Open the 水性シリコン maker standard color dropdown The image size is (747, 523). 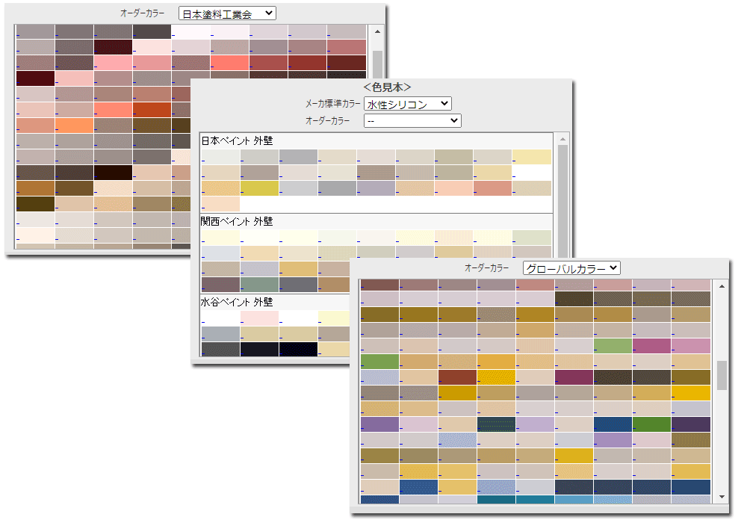pyautogui.click(x=408, y=104)
